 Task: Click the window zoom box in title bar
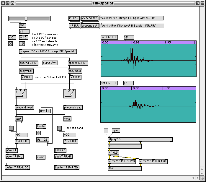(x=198, y=3)
